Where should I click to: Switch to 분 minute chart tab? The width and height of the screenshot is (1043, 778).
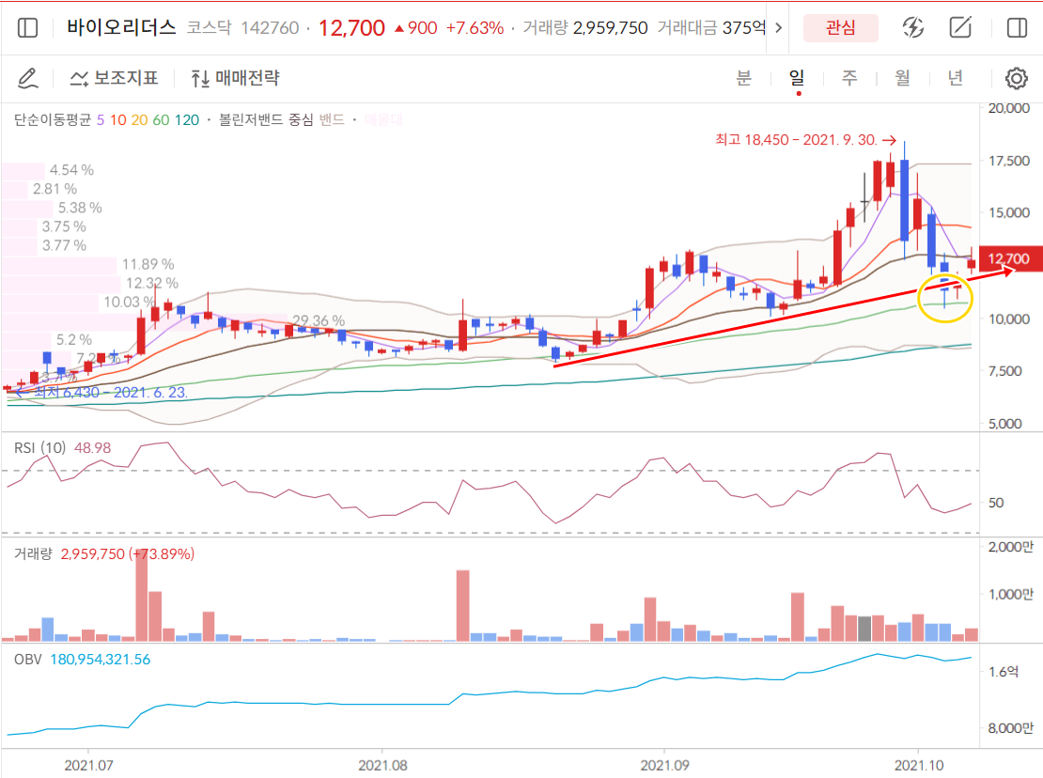point(743,78)
